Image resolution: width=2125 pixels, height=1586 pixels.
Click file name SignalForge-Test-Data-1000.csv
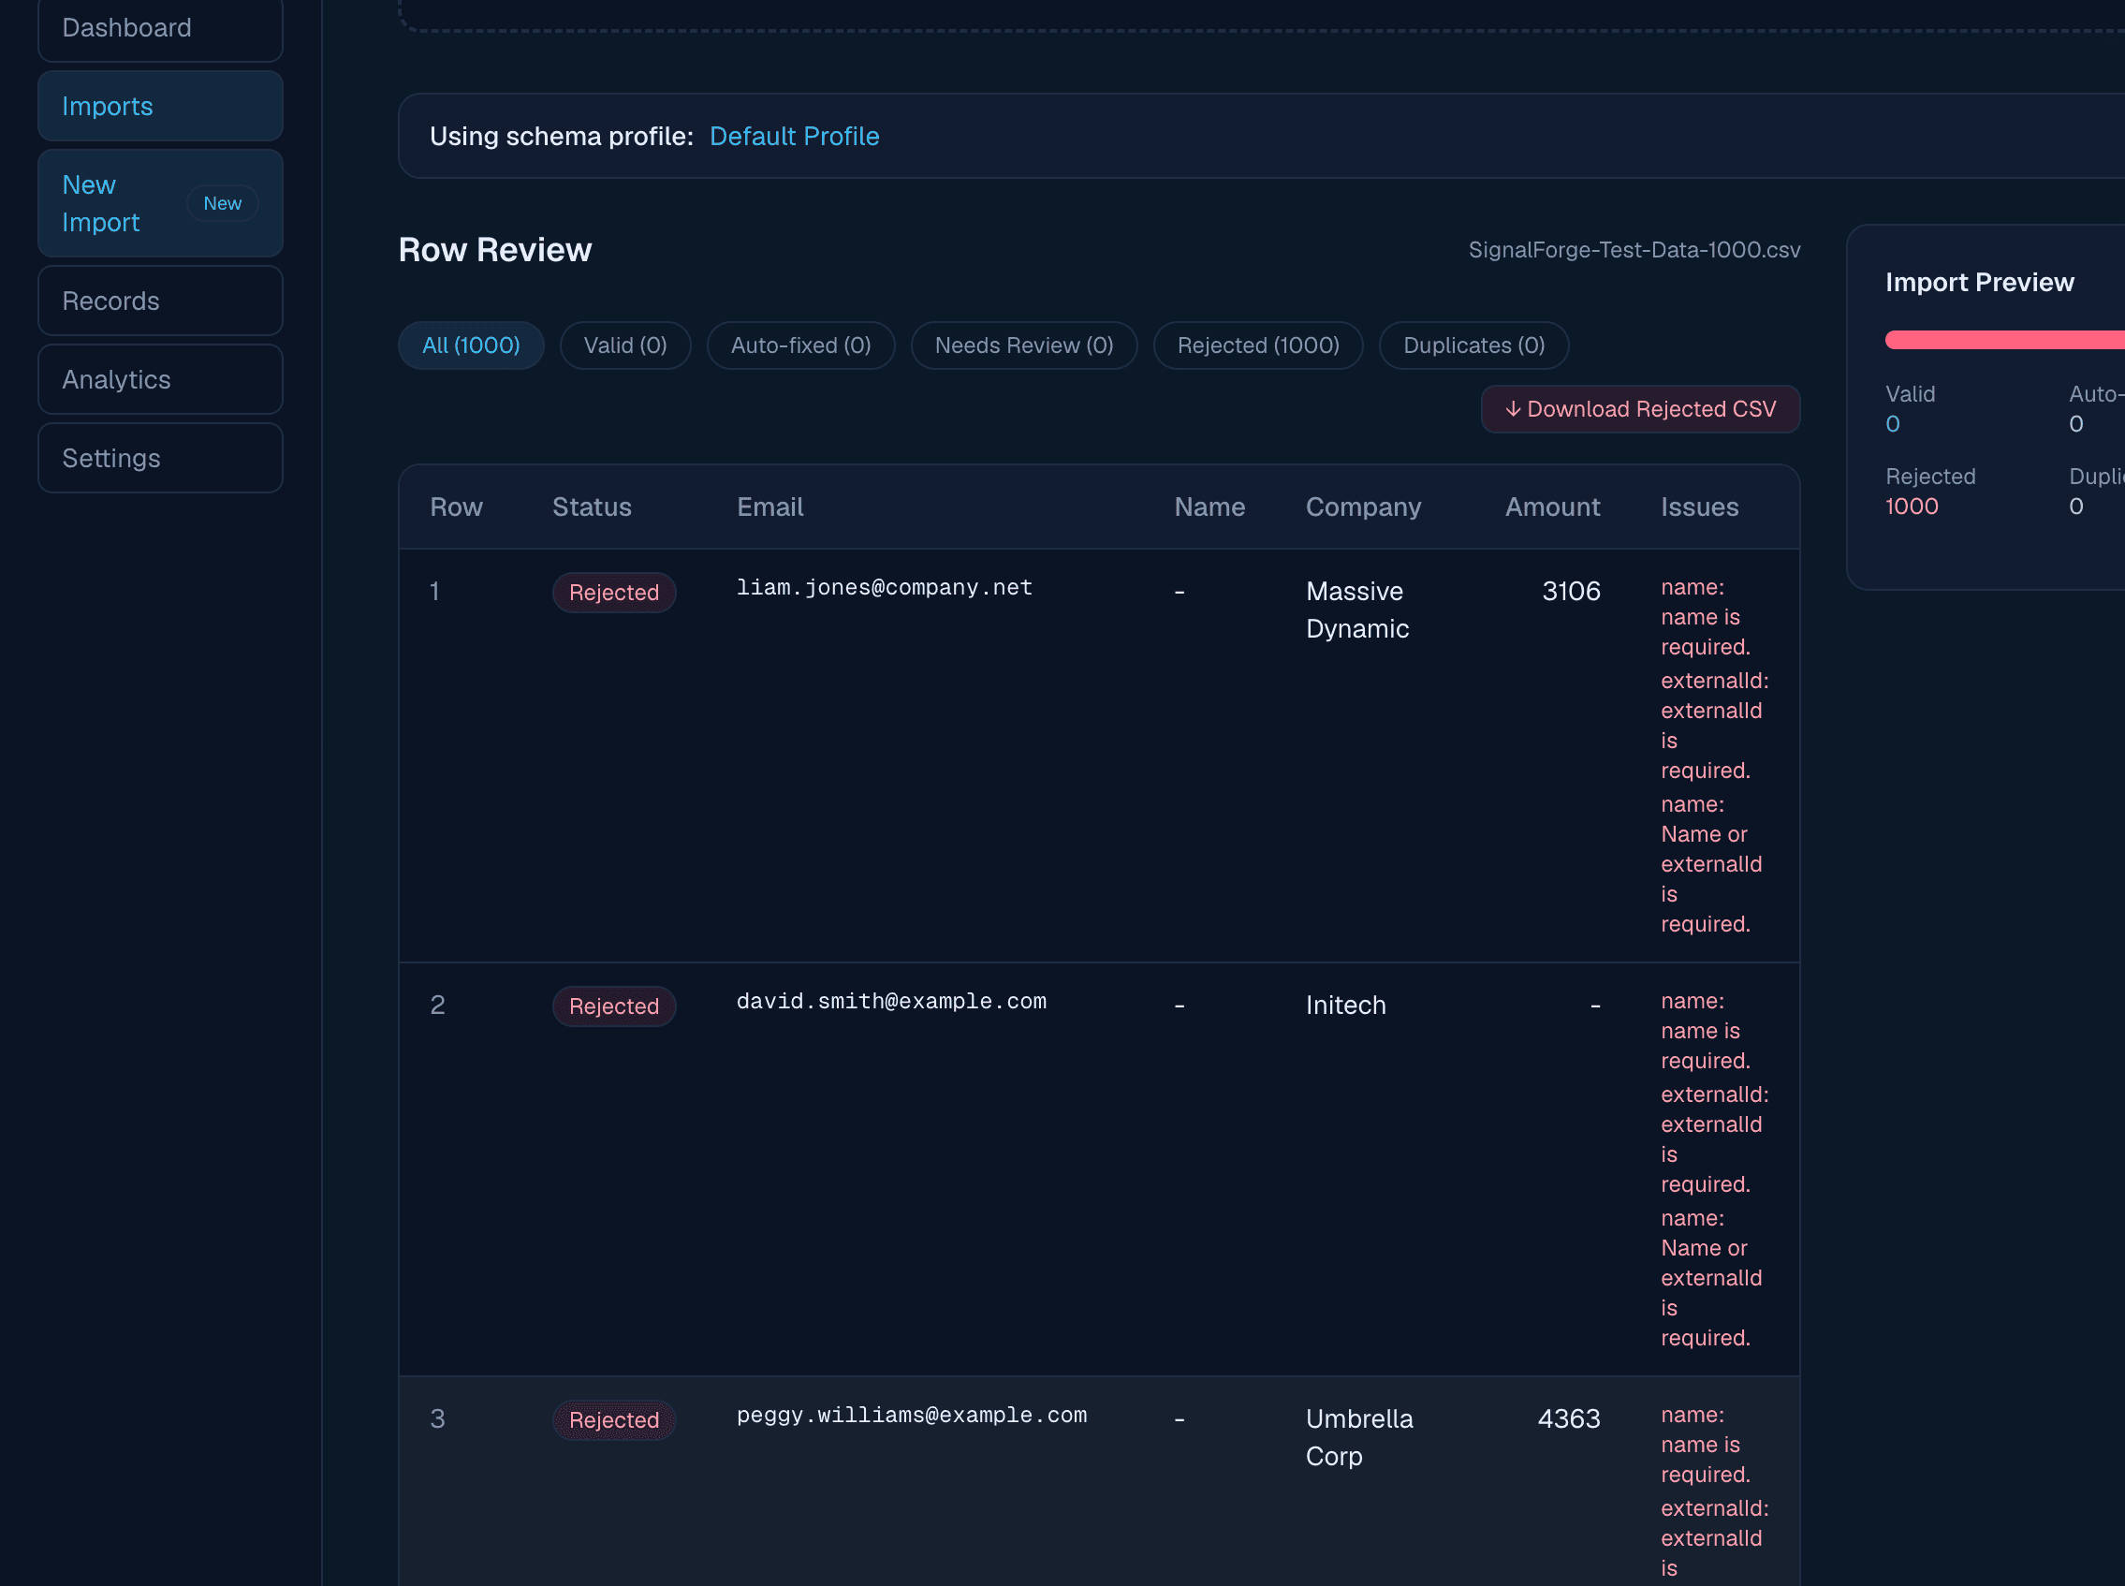click(x=1634, y=251)
